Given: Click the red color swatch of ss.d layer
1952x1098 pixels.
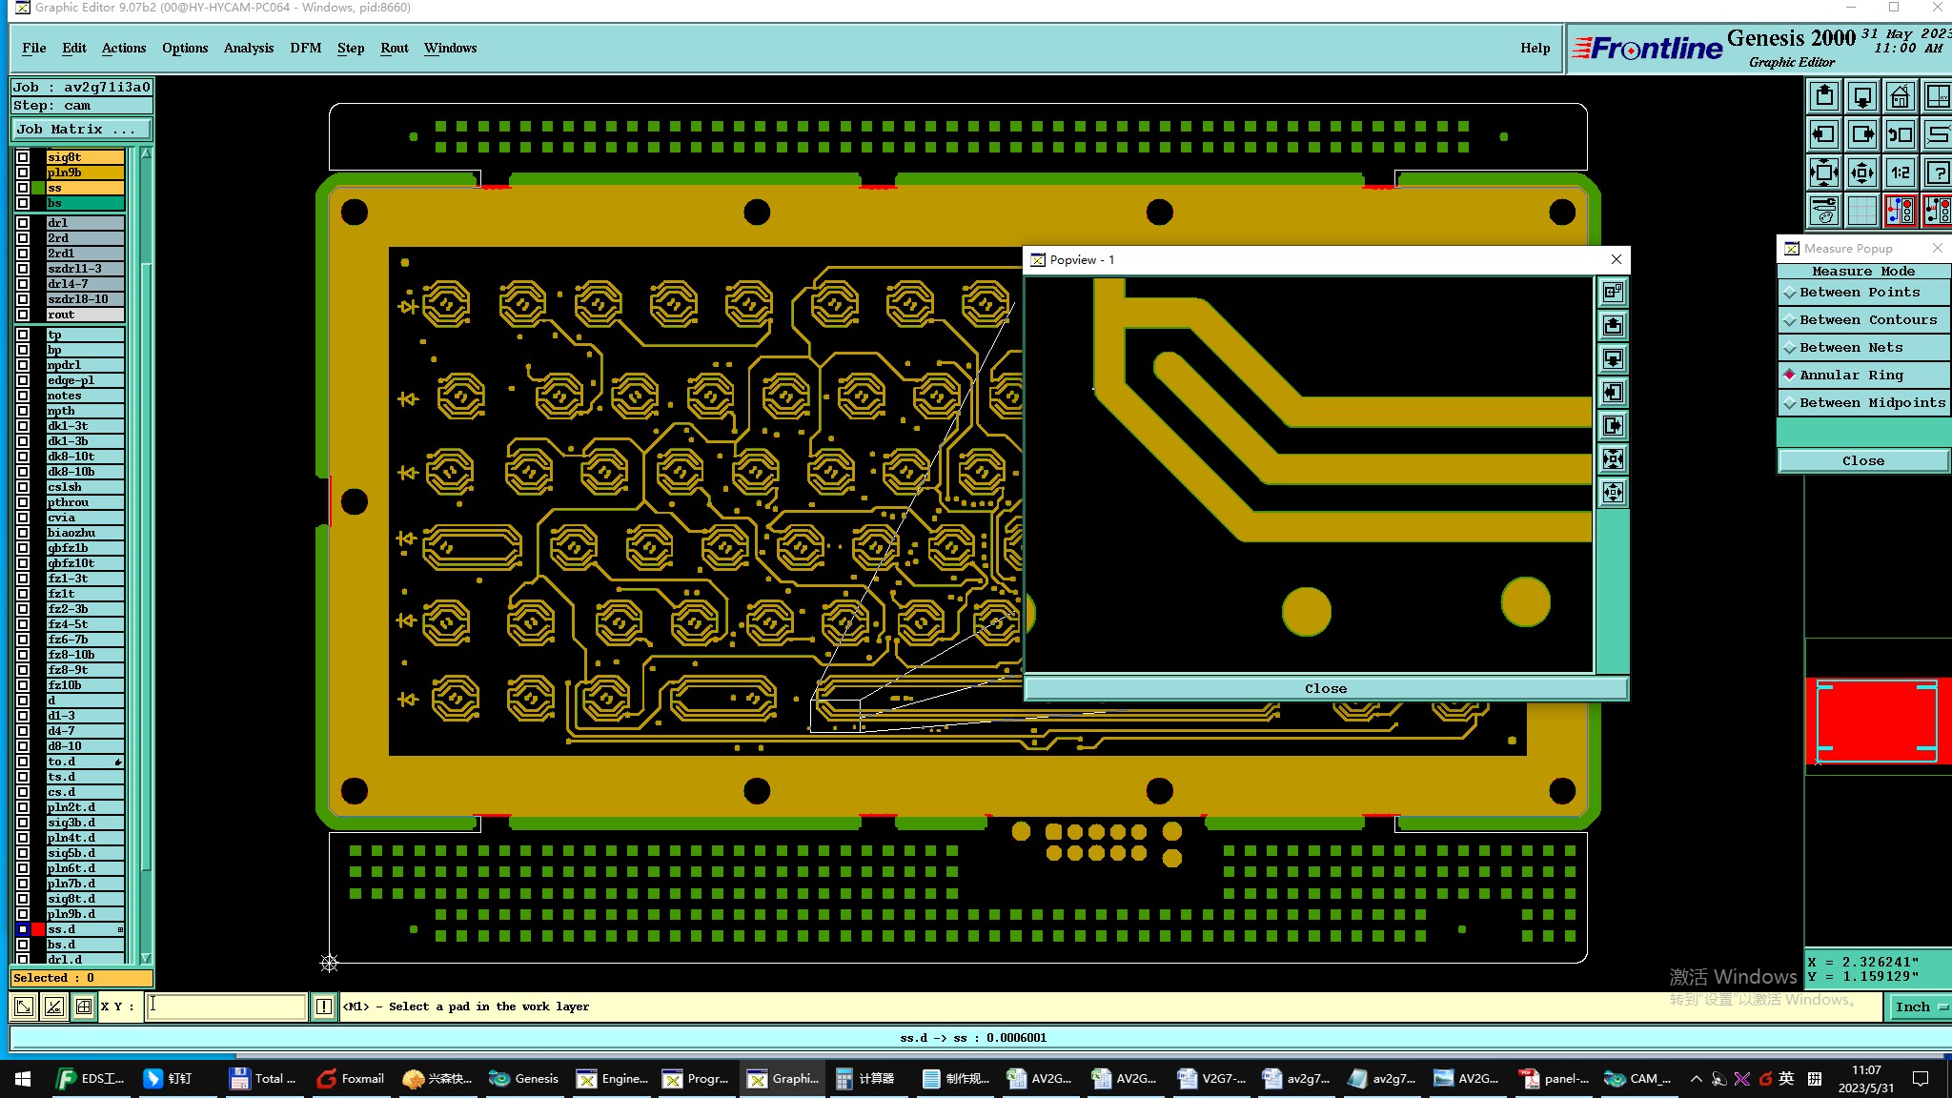Looking at the screenshot, I should [38, 929].
